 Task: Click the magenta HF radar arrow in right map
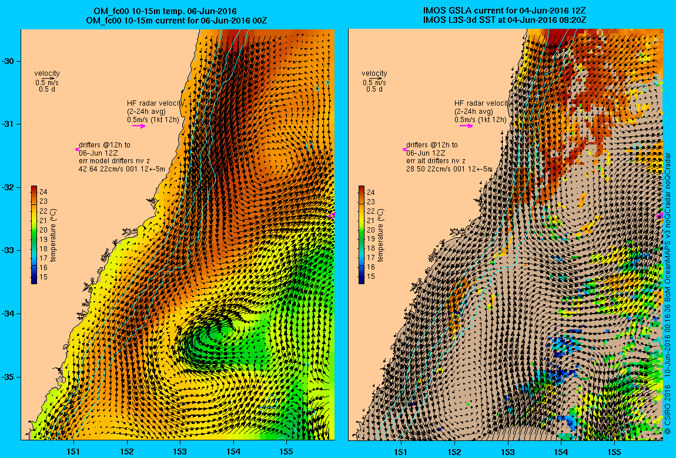pyautogui.click(x=466, y=126)
